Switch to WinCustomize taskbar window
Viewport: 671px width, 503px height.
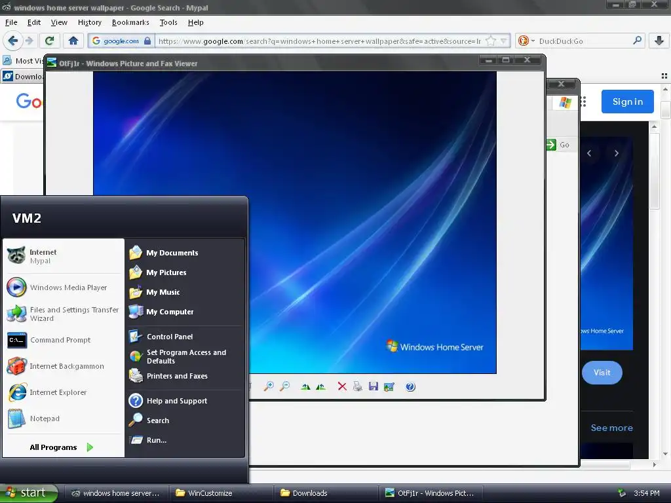click(221, 493)
